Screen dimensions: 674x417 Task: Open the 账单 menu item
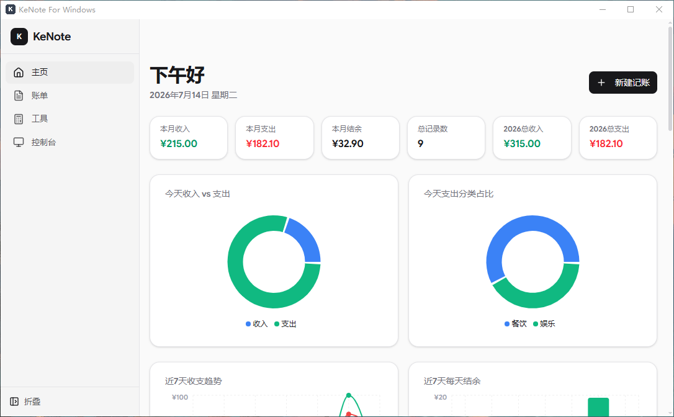(x=70, y=96)
